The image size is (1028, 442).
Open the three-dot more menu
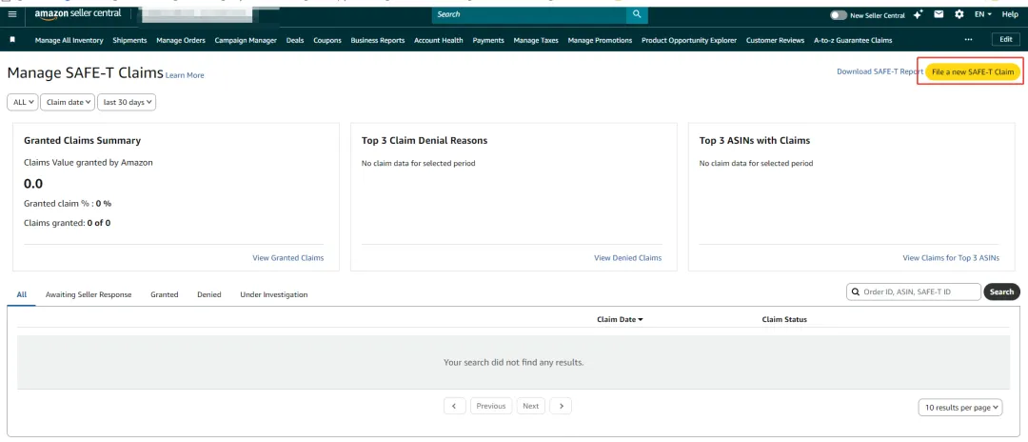click(x=968, y=40)
